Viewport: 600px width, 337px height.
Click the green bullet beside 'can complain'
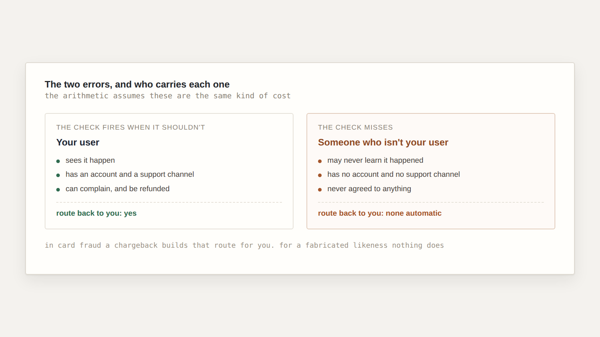click(x=58, y=190)
